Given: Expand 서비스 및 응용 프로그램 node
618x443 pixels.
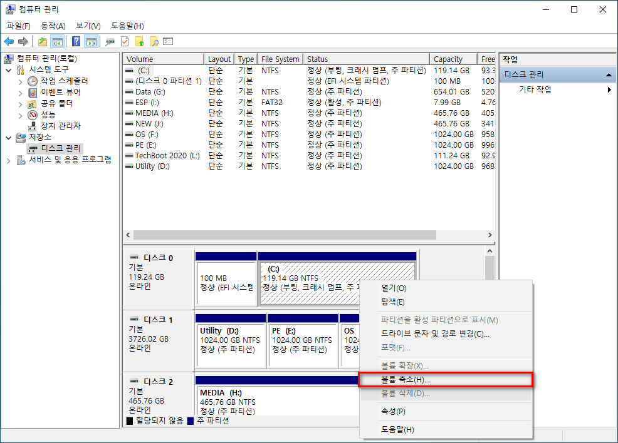Looking at the screenshot, I should click(x=9, y=161).
